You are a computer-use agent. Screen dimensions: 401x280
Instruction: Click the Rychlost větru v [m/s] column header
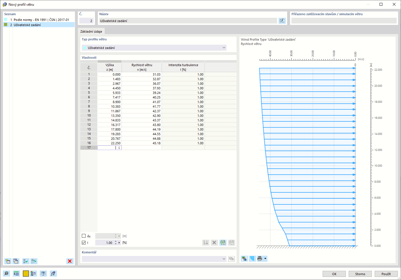click(142, 67)
